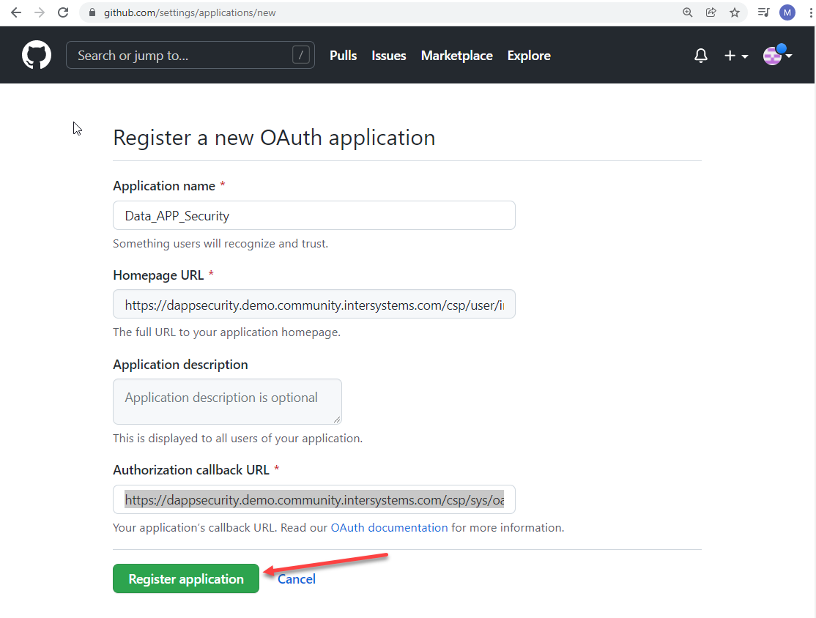Open Marketplace from the top navigation
Screen dimensions: 816x618
coord(456,56)
